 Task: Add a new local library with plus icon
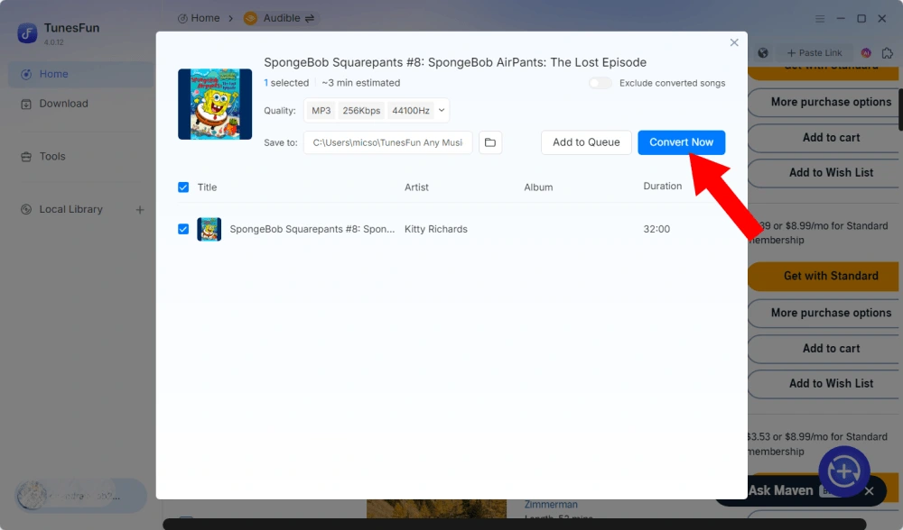[x=140, y=210]
